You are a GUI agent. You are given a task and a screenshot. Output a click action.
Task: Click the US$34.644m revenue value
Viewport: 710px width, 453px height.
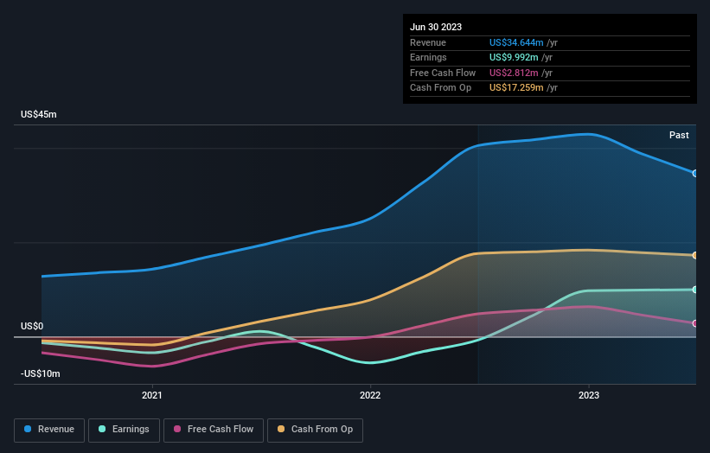pos(516,42)
